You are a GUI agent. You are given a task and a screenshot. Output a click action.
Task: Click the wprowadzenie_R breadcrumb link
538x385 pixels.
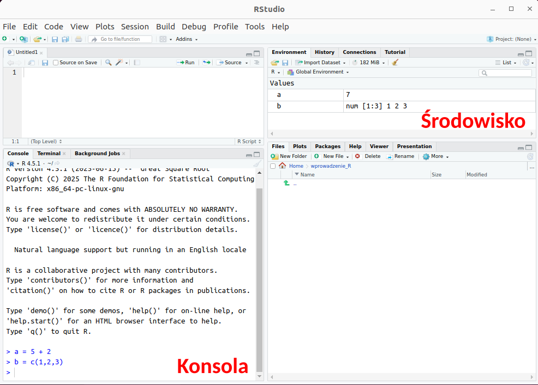pyautogui.click(x=331, y=166)
